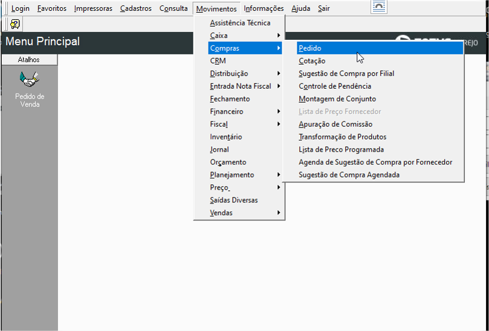Open the Favoritos menu
The image size is (489, 331).
[x=52, y=8]
